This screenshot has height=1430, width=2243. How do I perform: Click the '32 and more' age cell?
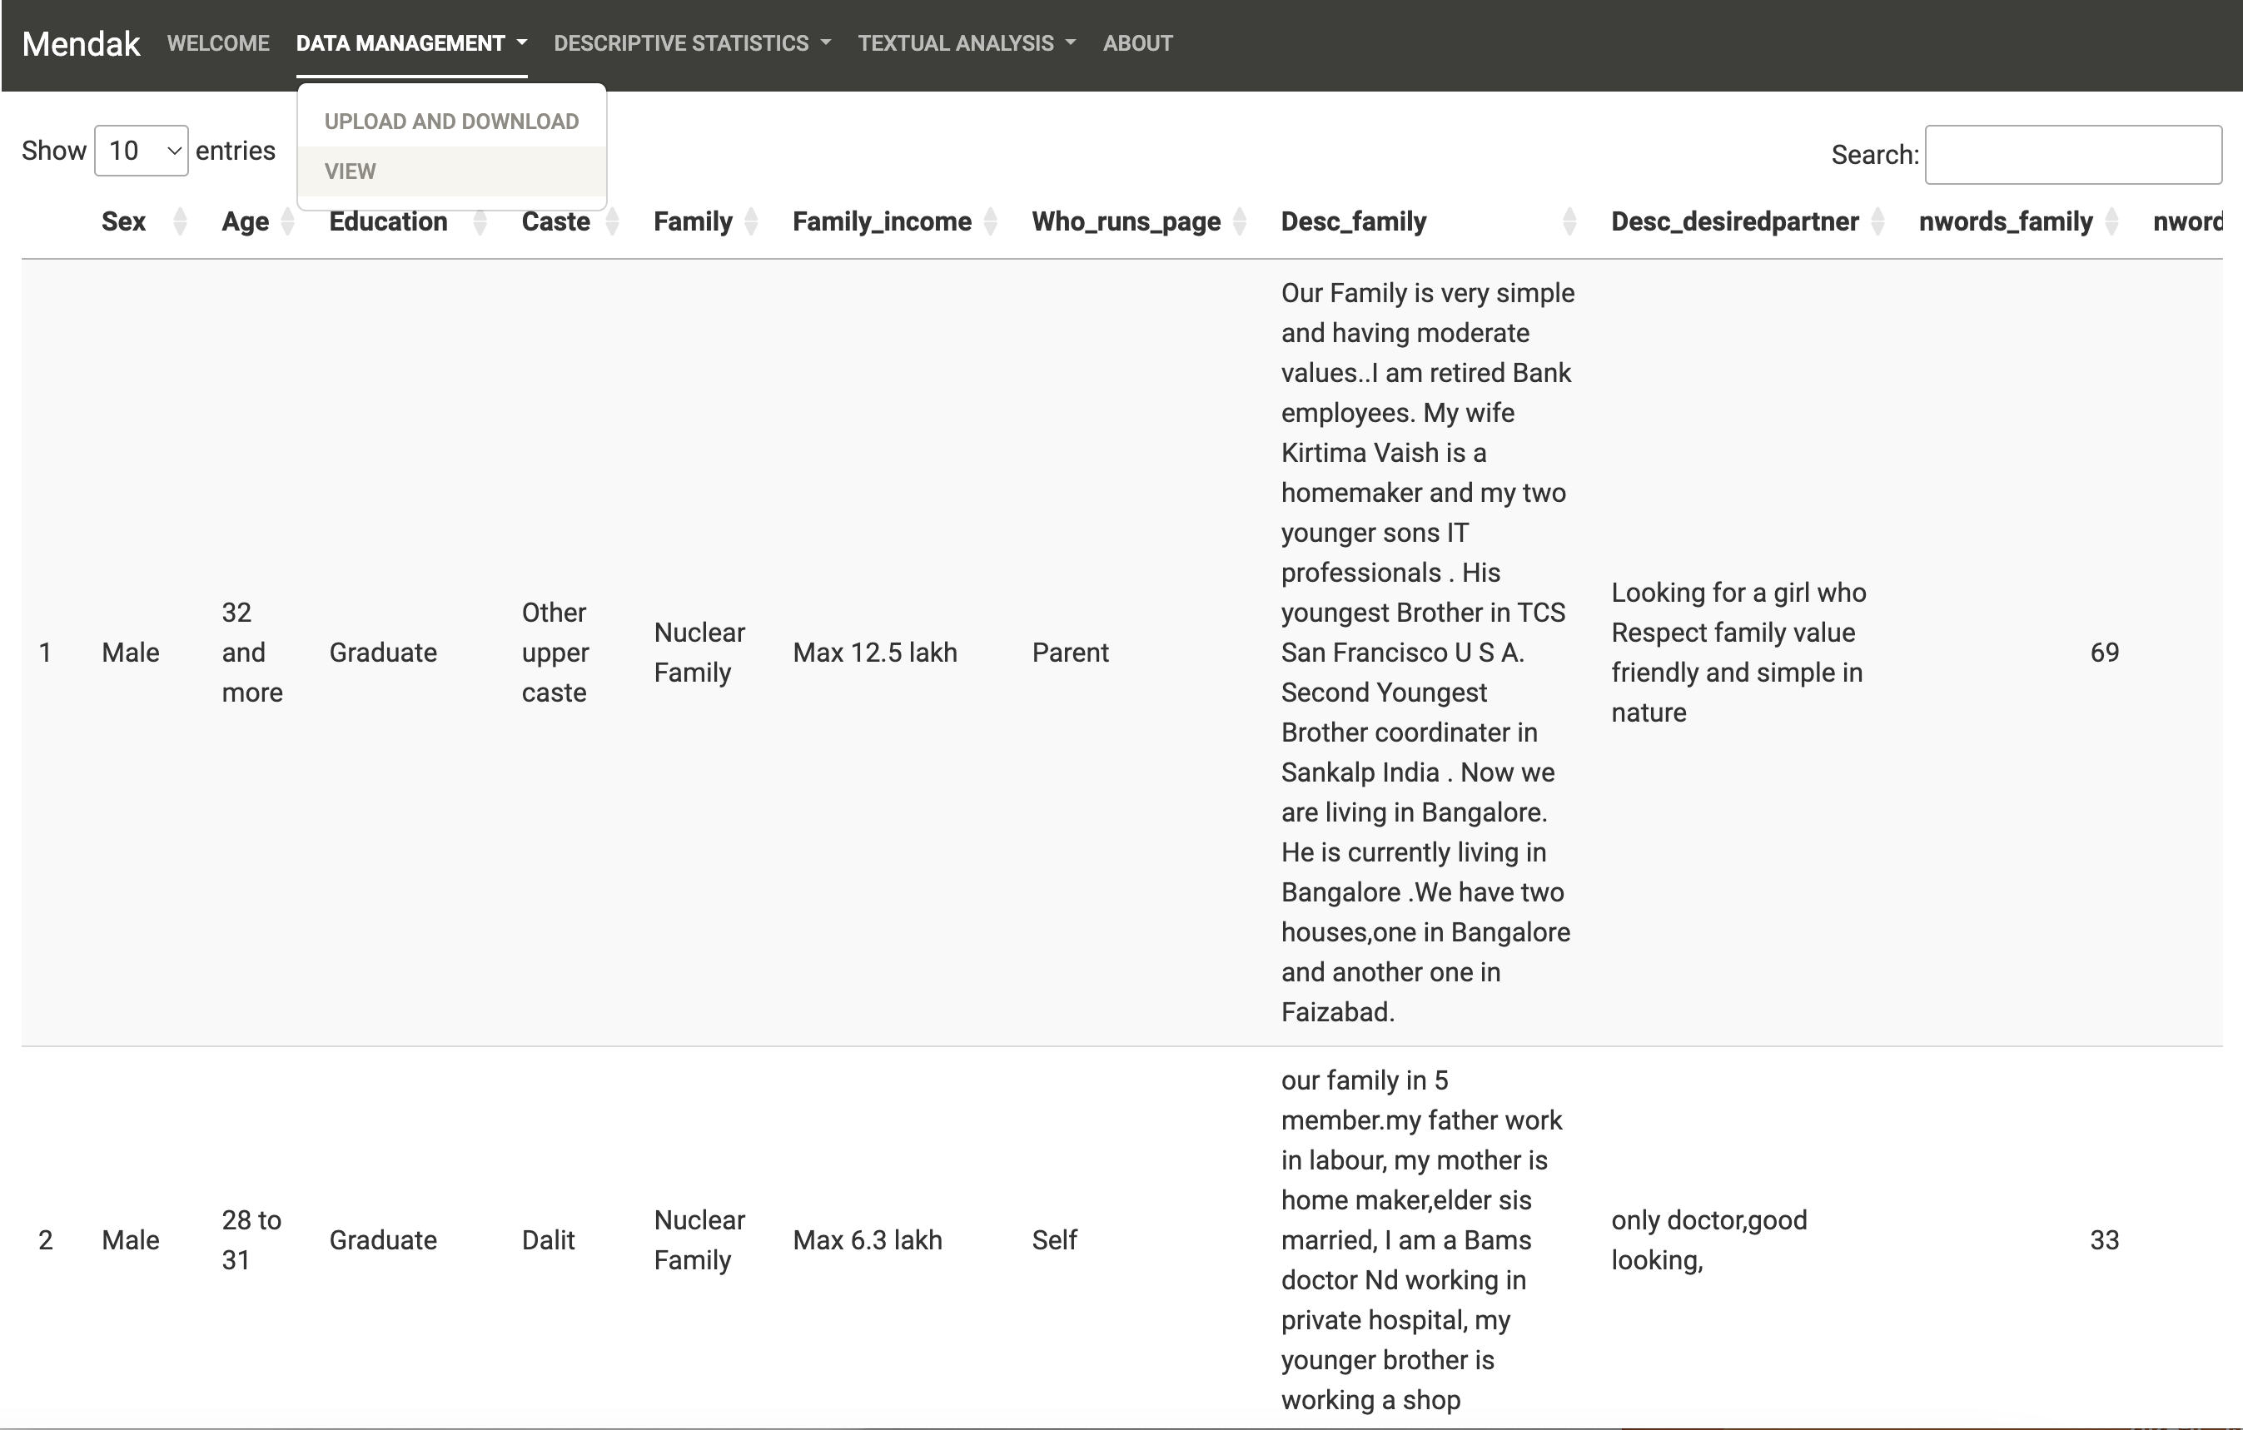251,653
